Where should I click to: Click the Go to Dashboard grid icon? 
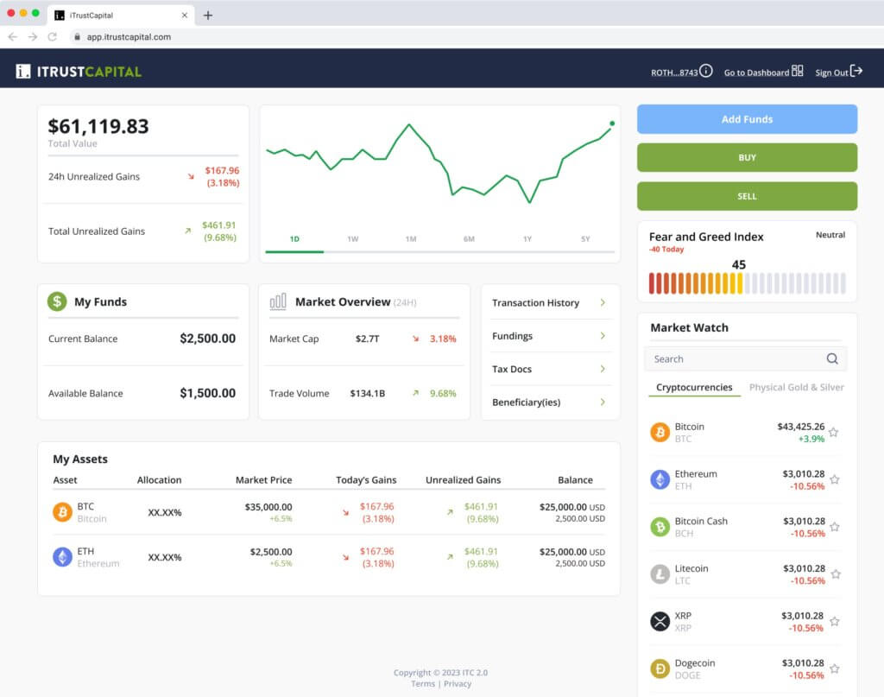(x=799, y=72)
